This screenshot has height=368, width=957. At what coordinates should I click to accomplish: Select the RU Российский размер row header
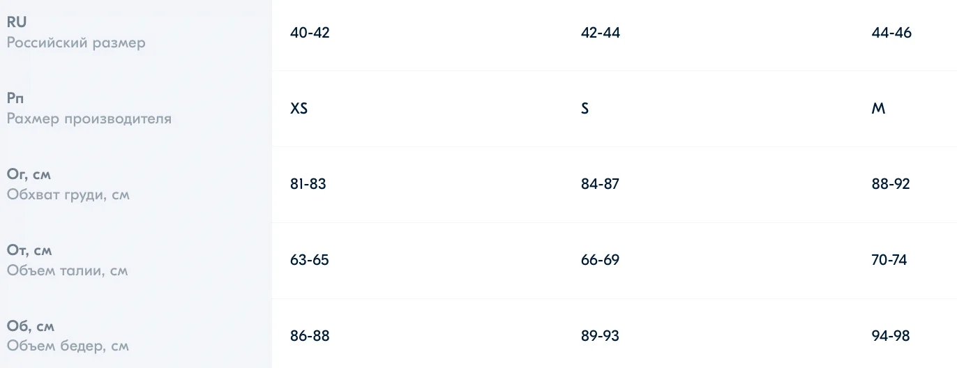pos(136,33)
